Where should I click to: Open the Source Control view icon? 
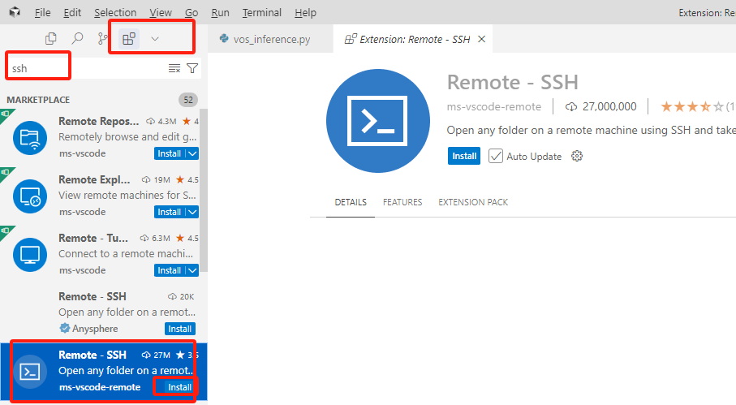[x=102, y=38]
